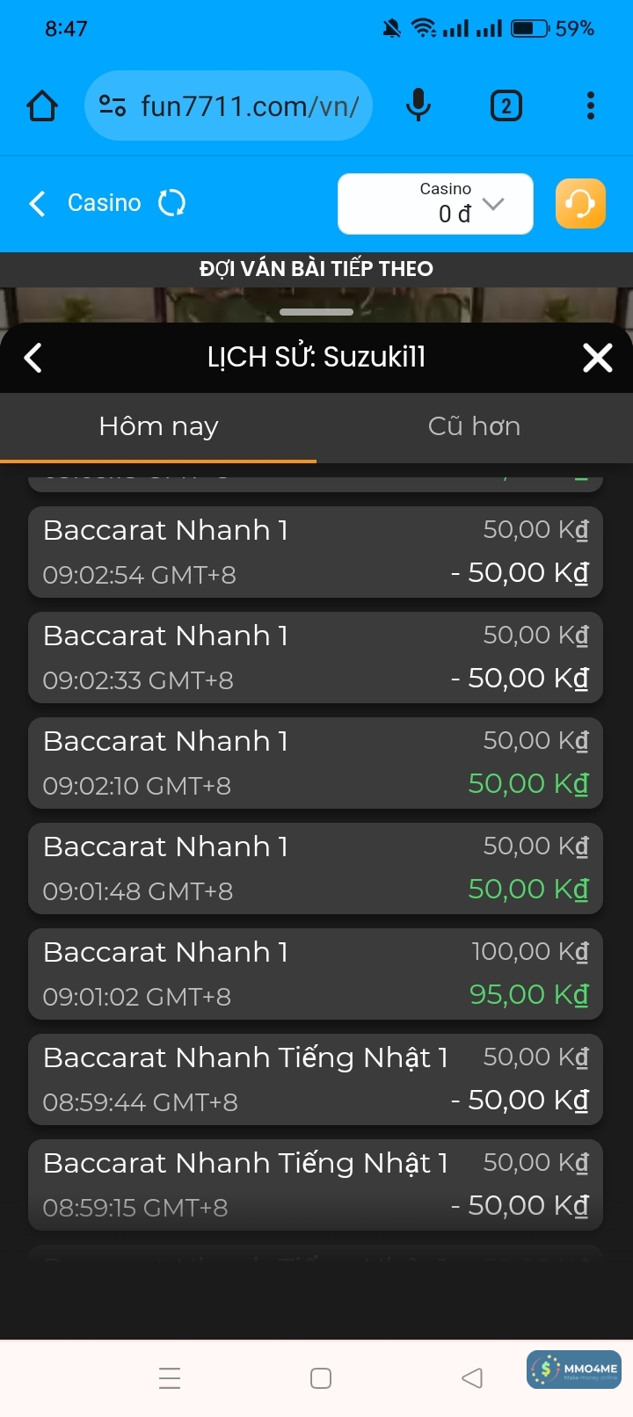Open the 95,00 Kđ win entry
633x1417 pixels.
tap(316, 974)
